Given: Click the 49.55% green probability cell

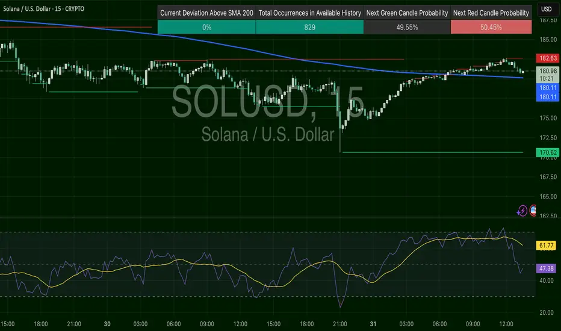Looking at the screenshot, I should (x=407, y=27).
